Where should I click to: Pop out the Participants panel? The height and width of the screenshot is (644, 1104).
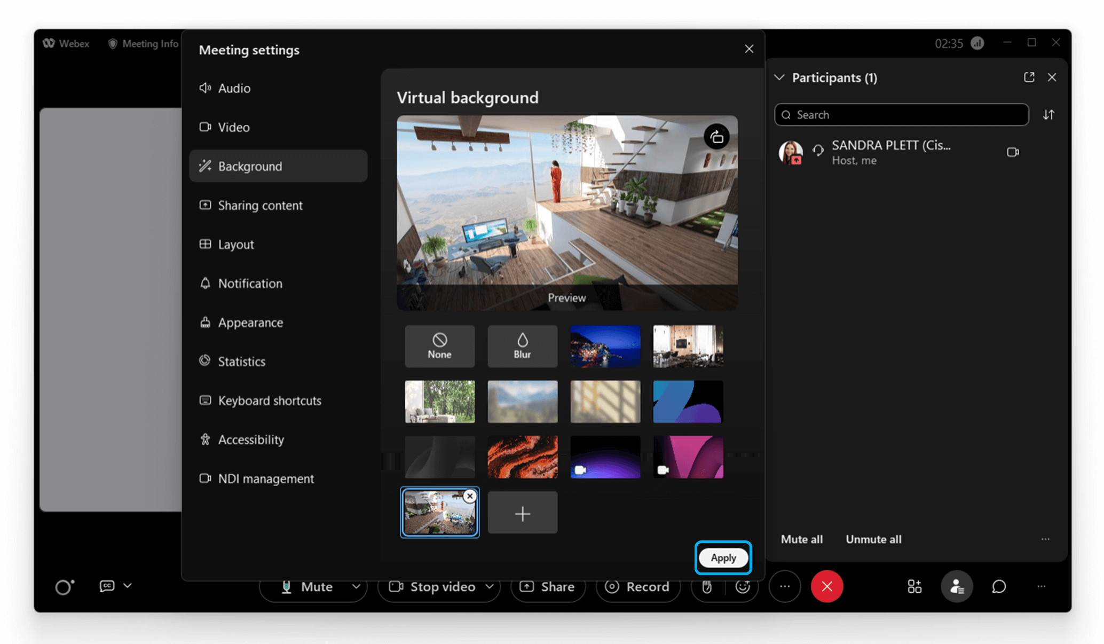click(1029, 77)
